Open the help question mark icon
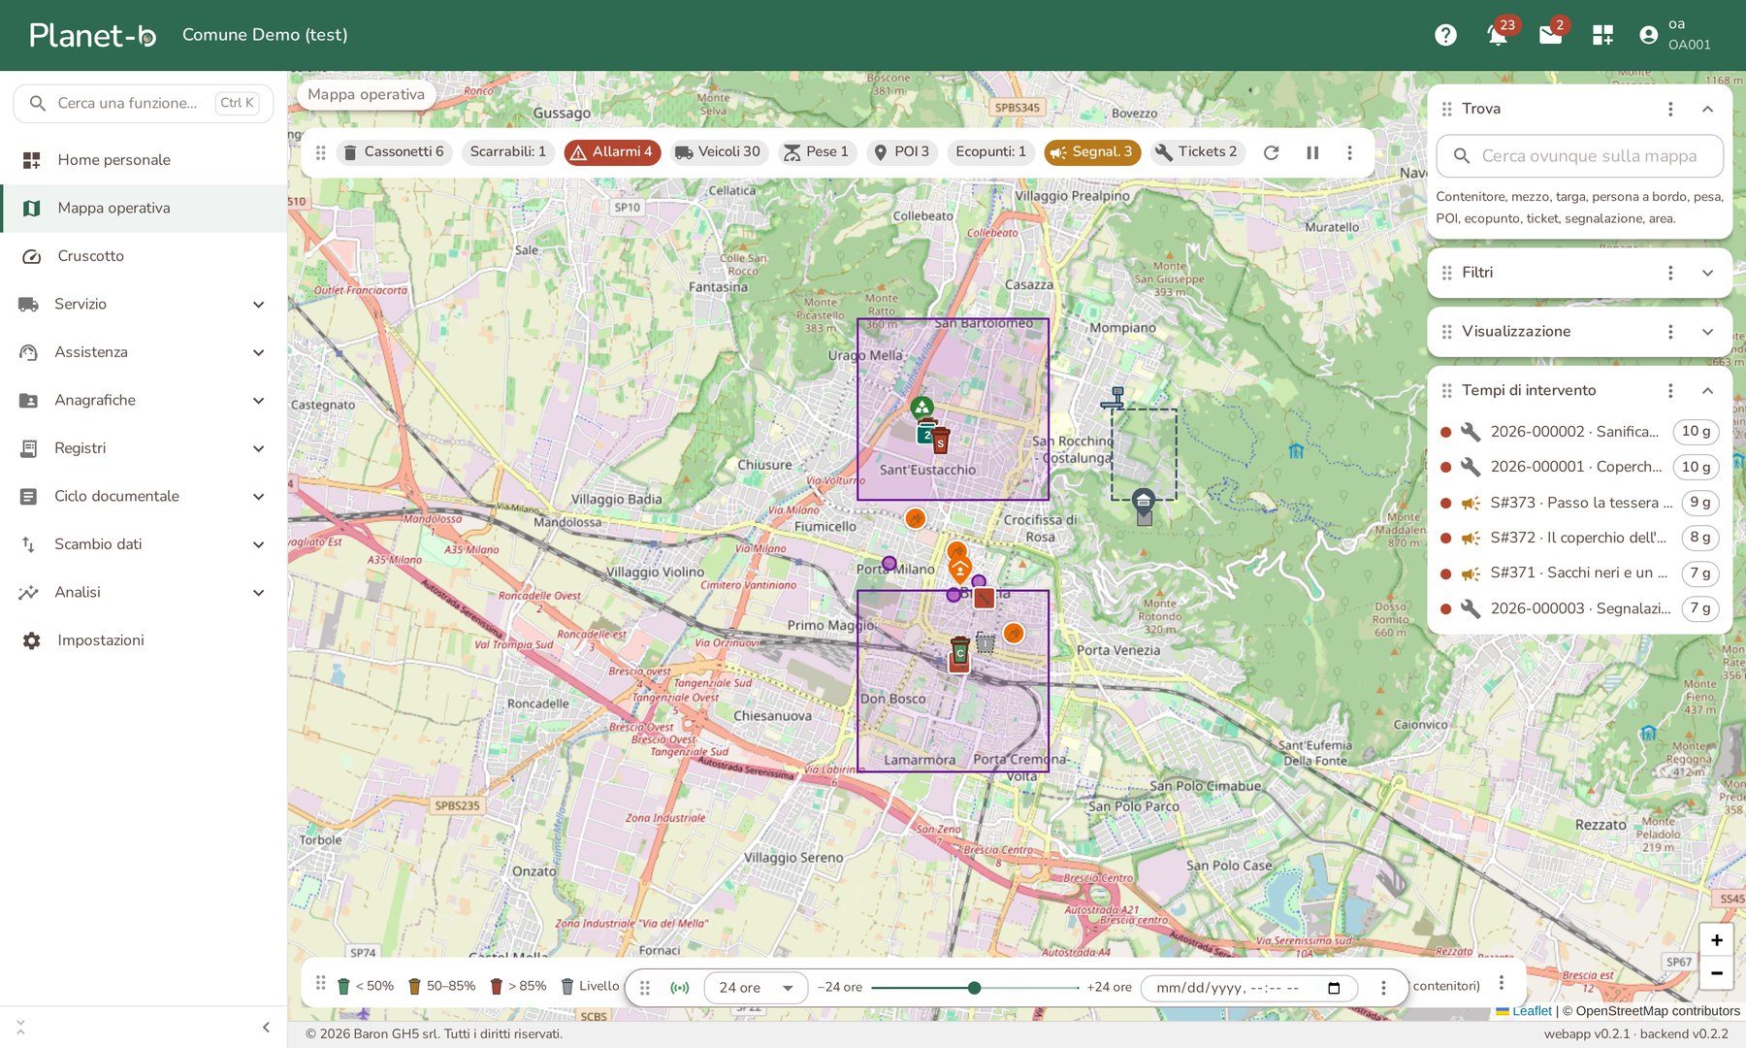This screenshot has height=1048, width=1746. point(1445,35)
